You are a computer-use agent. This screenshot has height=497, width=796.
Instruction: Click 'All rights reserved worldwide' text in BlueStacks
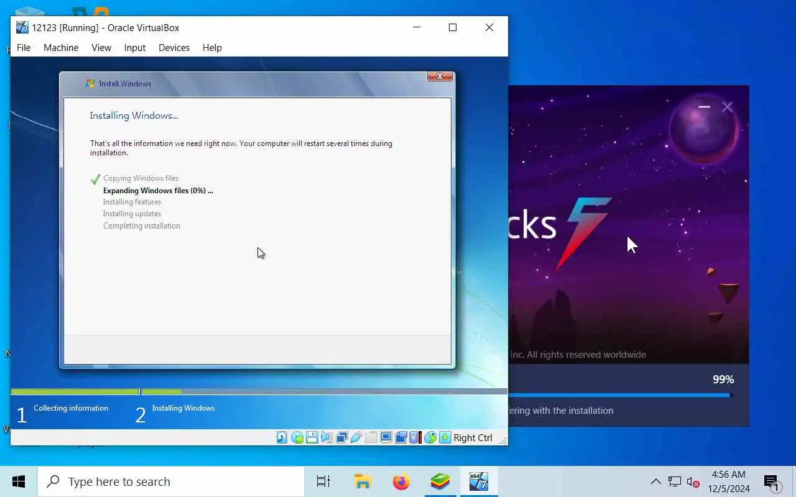[586, 355]
